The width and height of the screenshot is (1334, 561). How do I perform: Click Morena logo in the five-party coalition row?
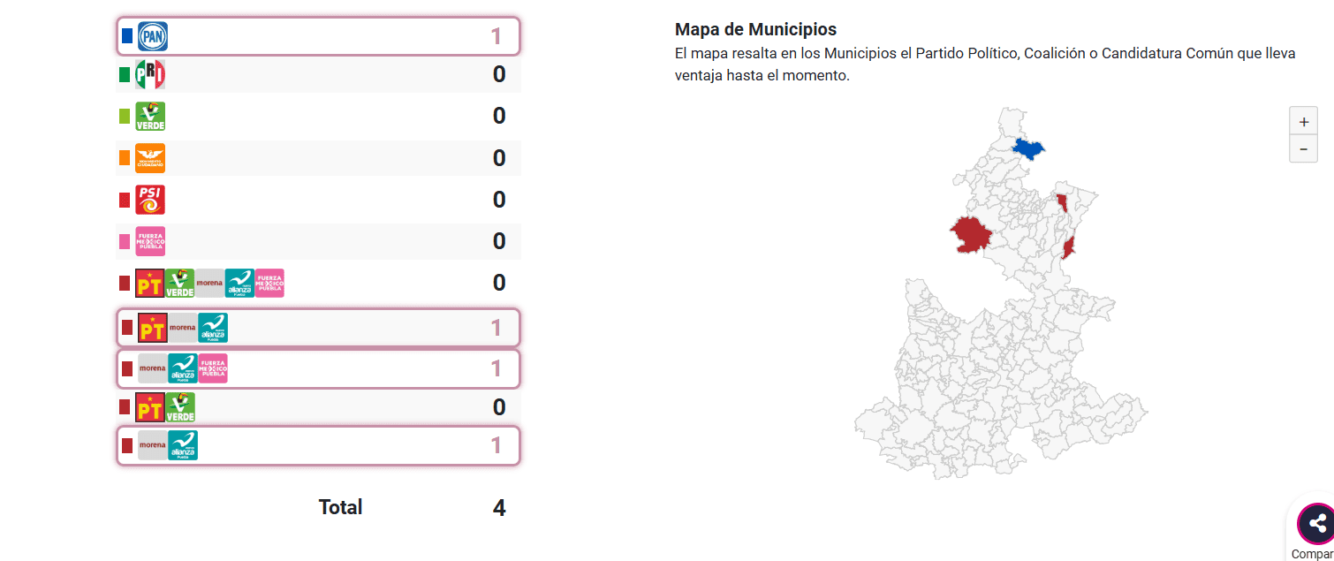(x=209, y=283)
